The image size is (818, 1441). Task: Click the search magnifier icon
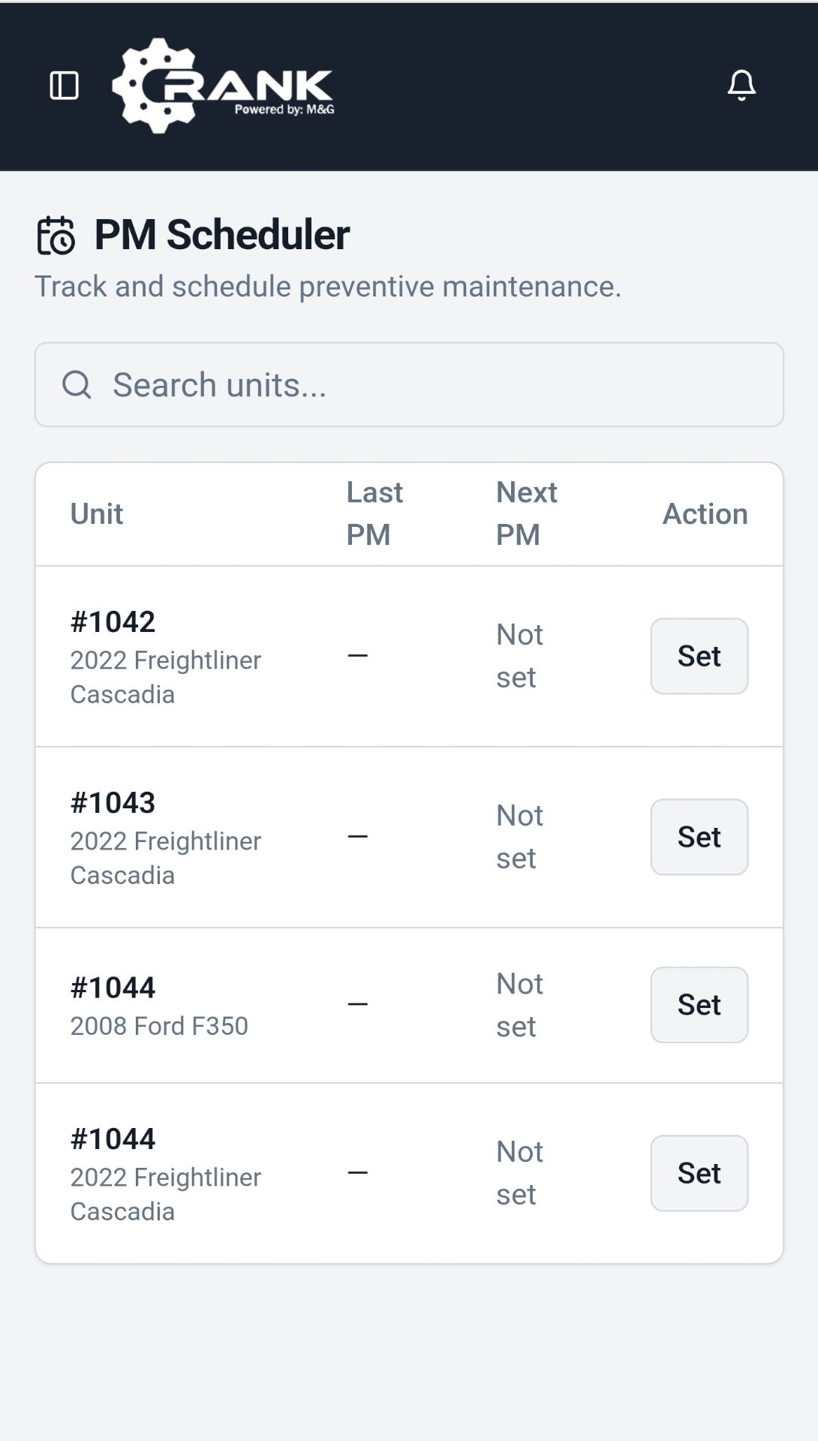(77, 385)
